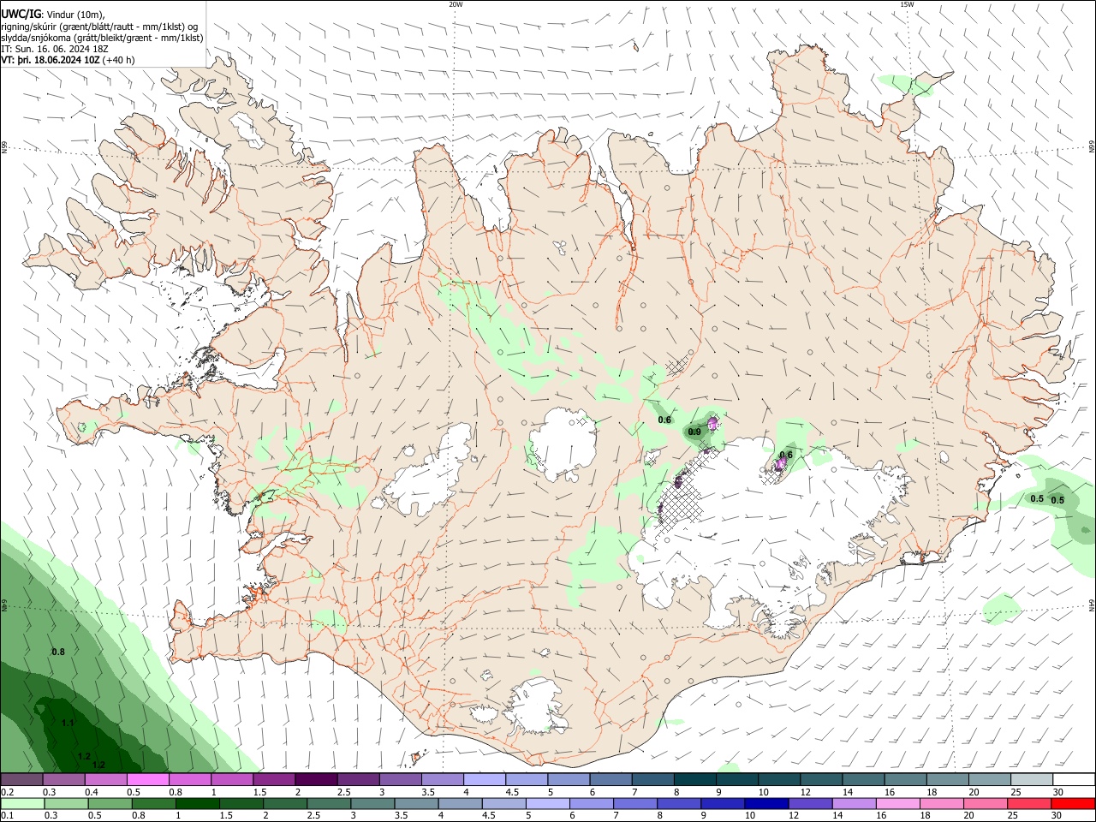Viewport: 1096px width, 822px height.
Task: Select the dark teal 8 swatch in upper legend row
Action: click(x=694, y=780)
